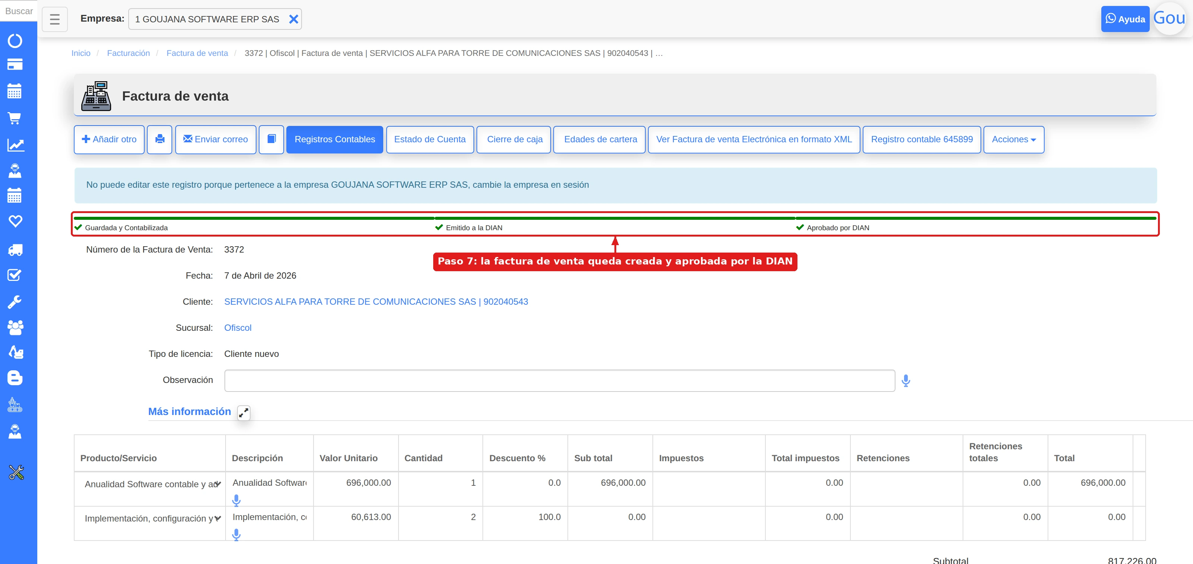Open Registro contable 645899
This screenshot has width=1193, height=564.
point(922,139)
